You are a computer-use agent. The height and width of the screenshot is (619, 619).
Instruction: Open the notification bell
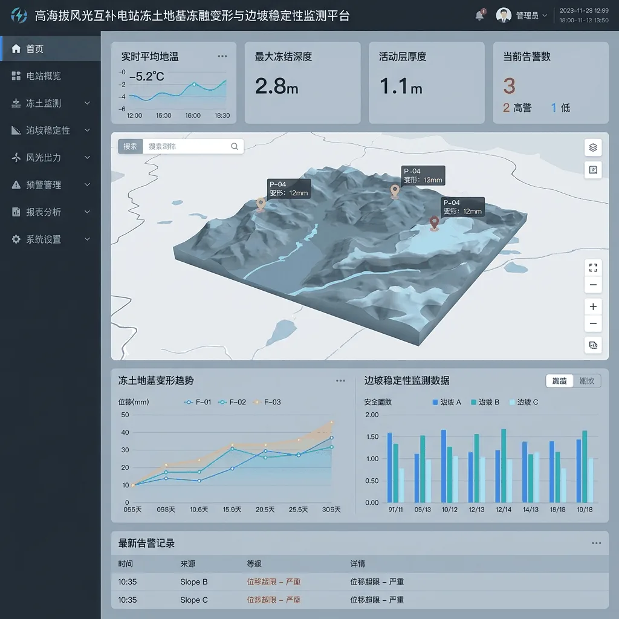click(x=479, y=15)
